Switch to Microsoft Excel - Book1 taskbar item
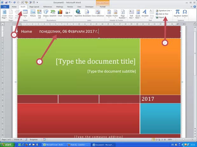197x147 pixels. [x=53, y=145]
